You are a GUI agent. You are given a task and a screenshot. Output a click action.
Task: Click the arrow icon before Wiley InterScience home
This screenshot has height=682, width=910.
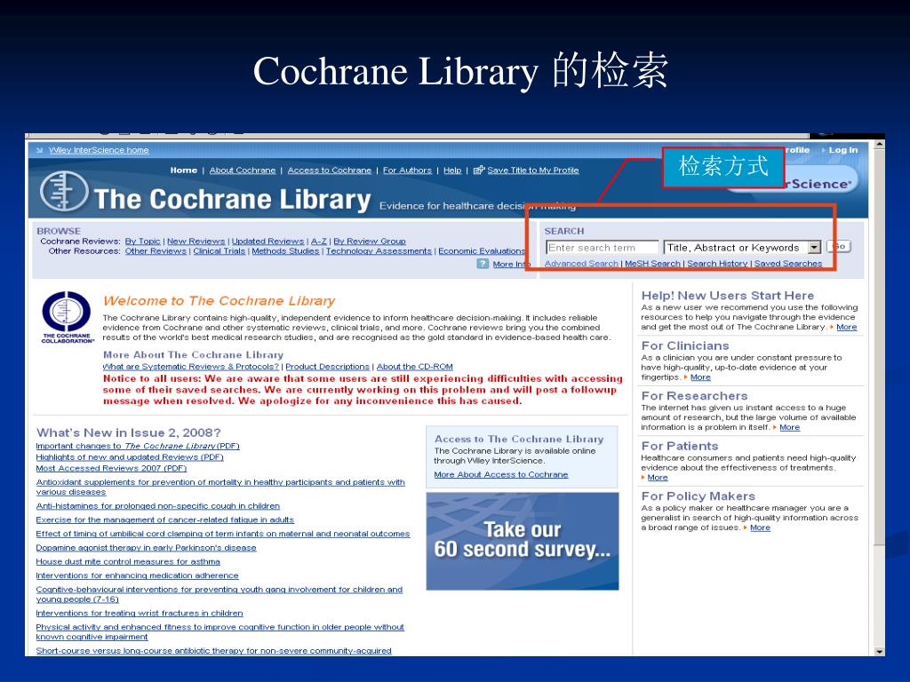click(x=39, y=150)
